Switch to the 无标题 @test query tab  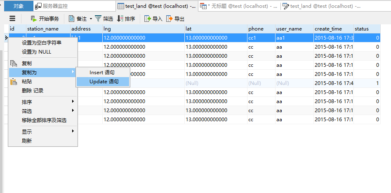tap(238, 6)
